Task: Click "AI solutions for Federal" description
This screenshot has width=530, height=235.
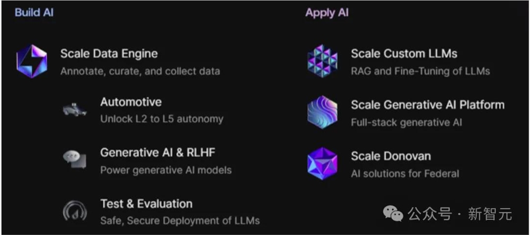Action: click(x=405, y=174)
